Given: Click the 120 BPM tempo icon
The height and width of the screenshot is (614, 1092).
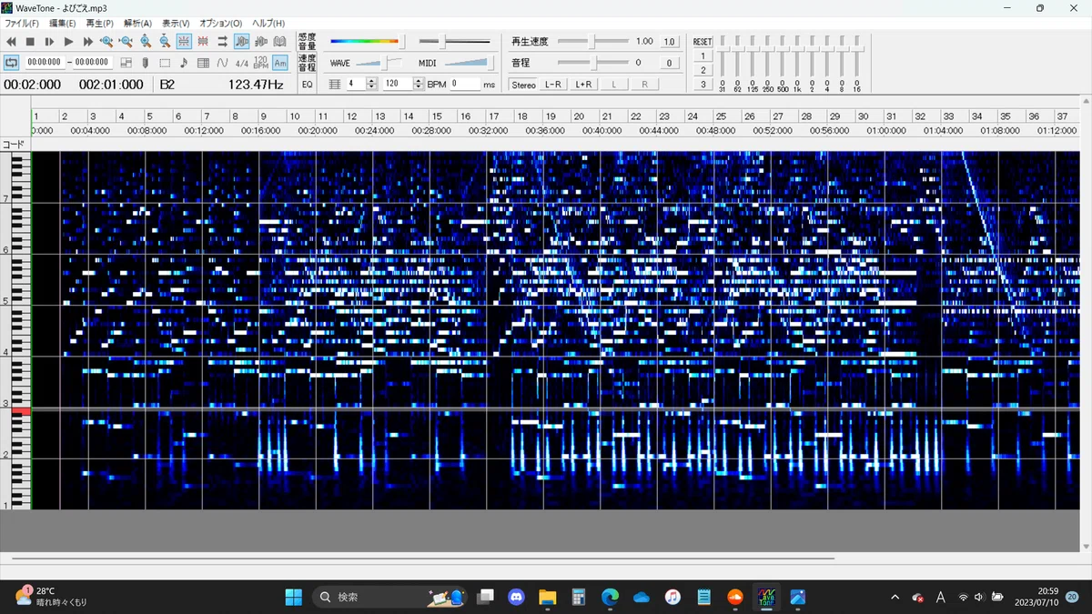Looking at the screenshot, I should (x=260, y=63).
